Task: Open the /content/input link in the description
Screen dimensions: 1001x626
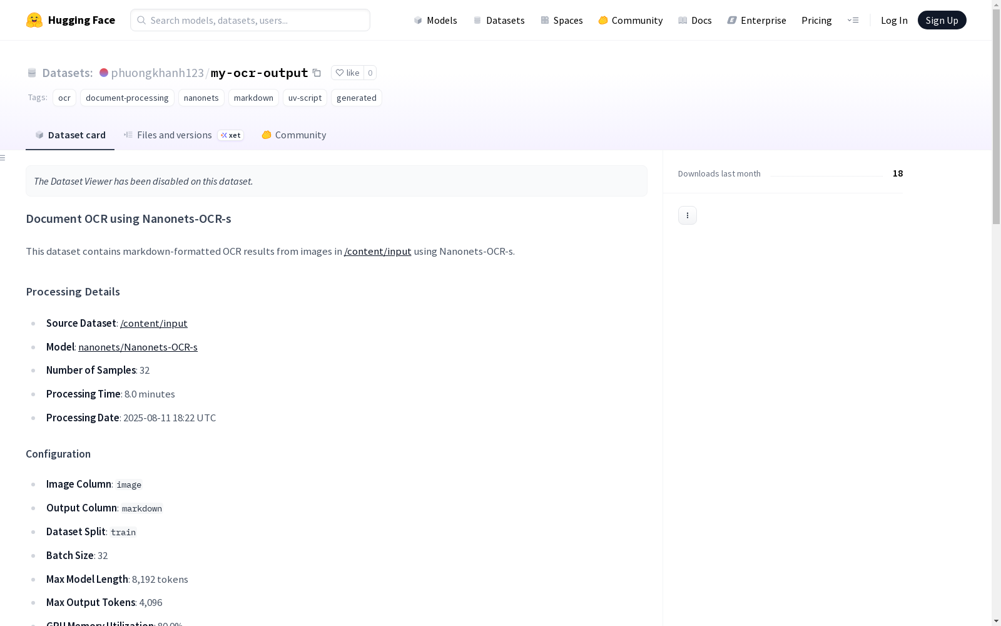Action: tap(378, 252)
